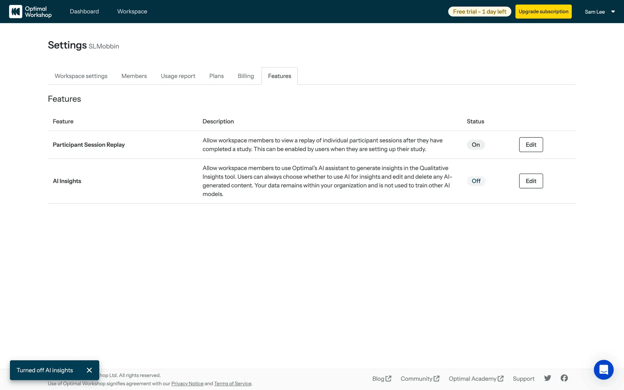Go to Dashboard in the top navigation
Screen dimensions: 624x390
coord(84,12)
